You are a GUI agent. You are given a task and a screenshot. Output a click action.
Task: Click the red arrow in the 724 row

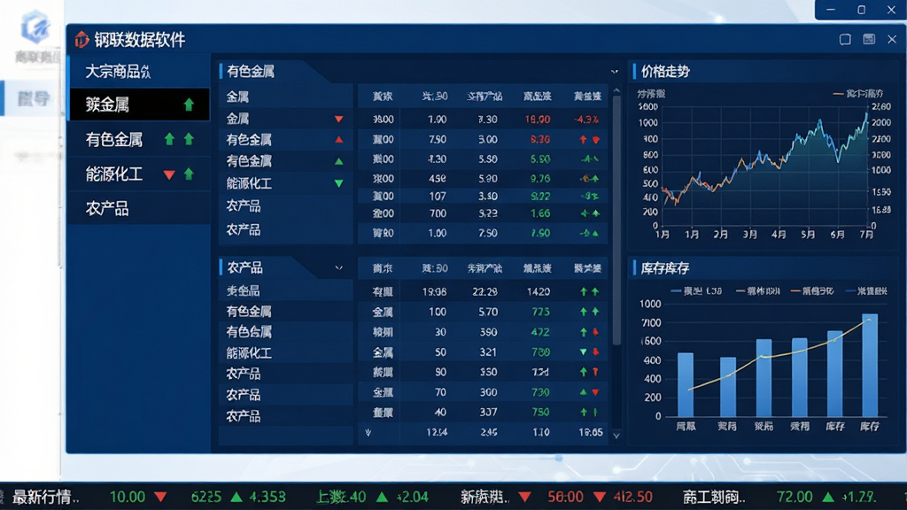point(595,372)
